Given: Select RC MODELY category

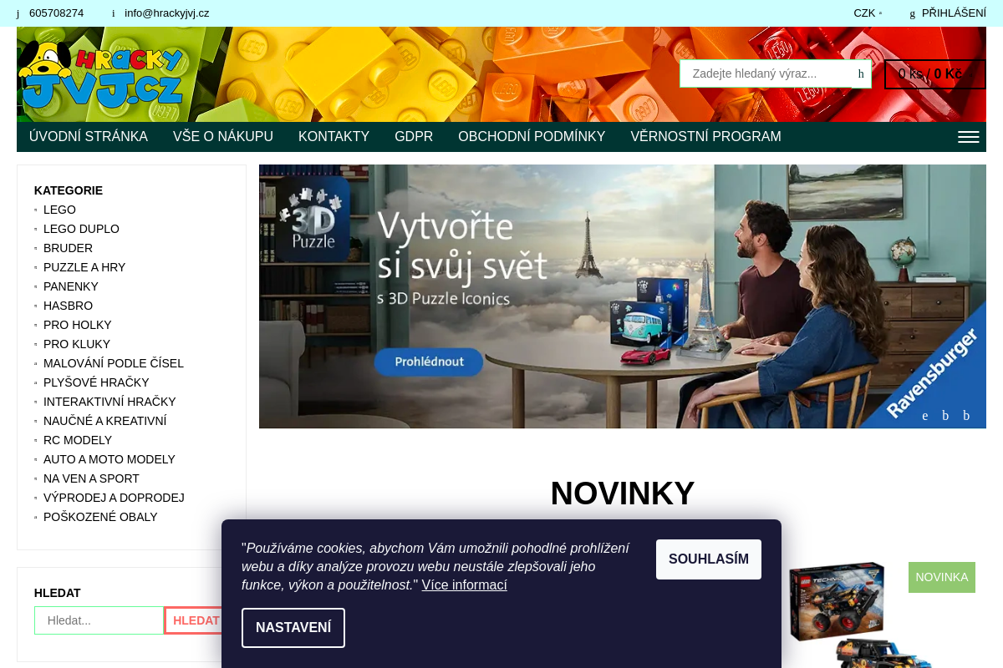Looking at the screenshot, I should [78, 440].
